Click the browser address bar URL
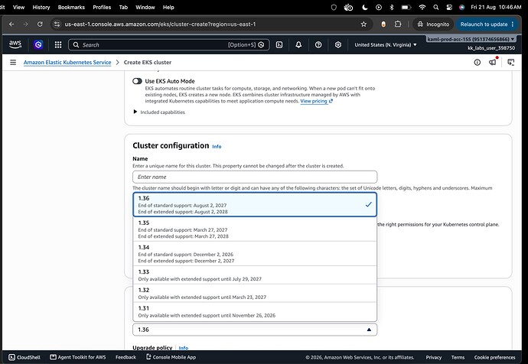528x364 pixels. pyautogui.click(x=160, y=24)
